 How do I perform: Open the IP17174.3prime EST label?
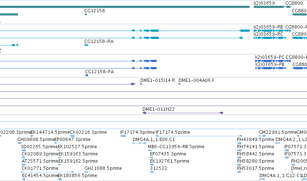click(137, 132)
